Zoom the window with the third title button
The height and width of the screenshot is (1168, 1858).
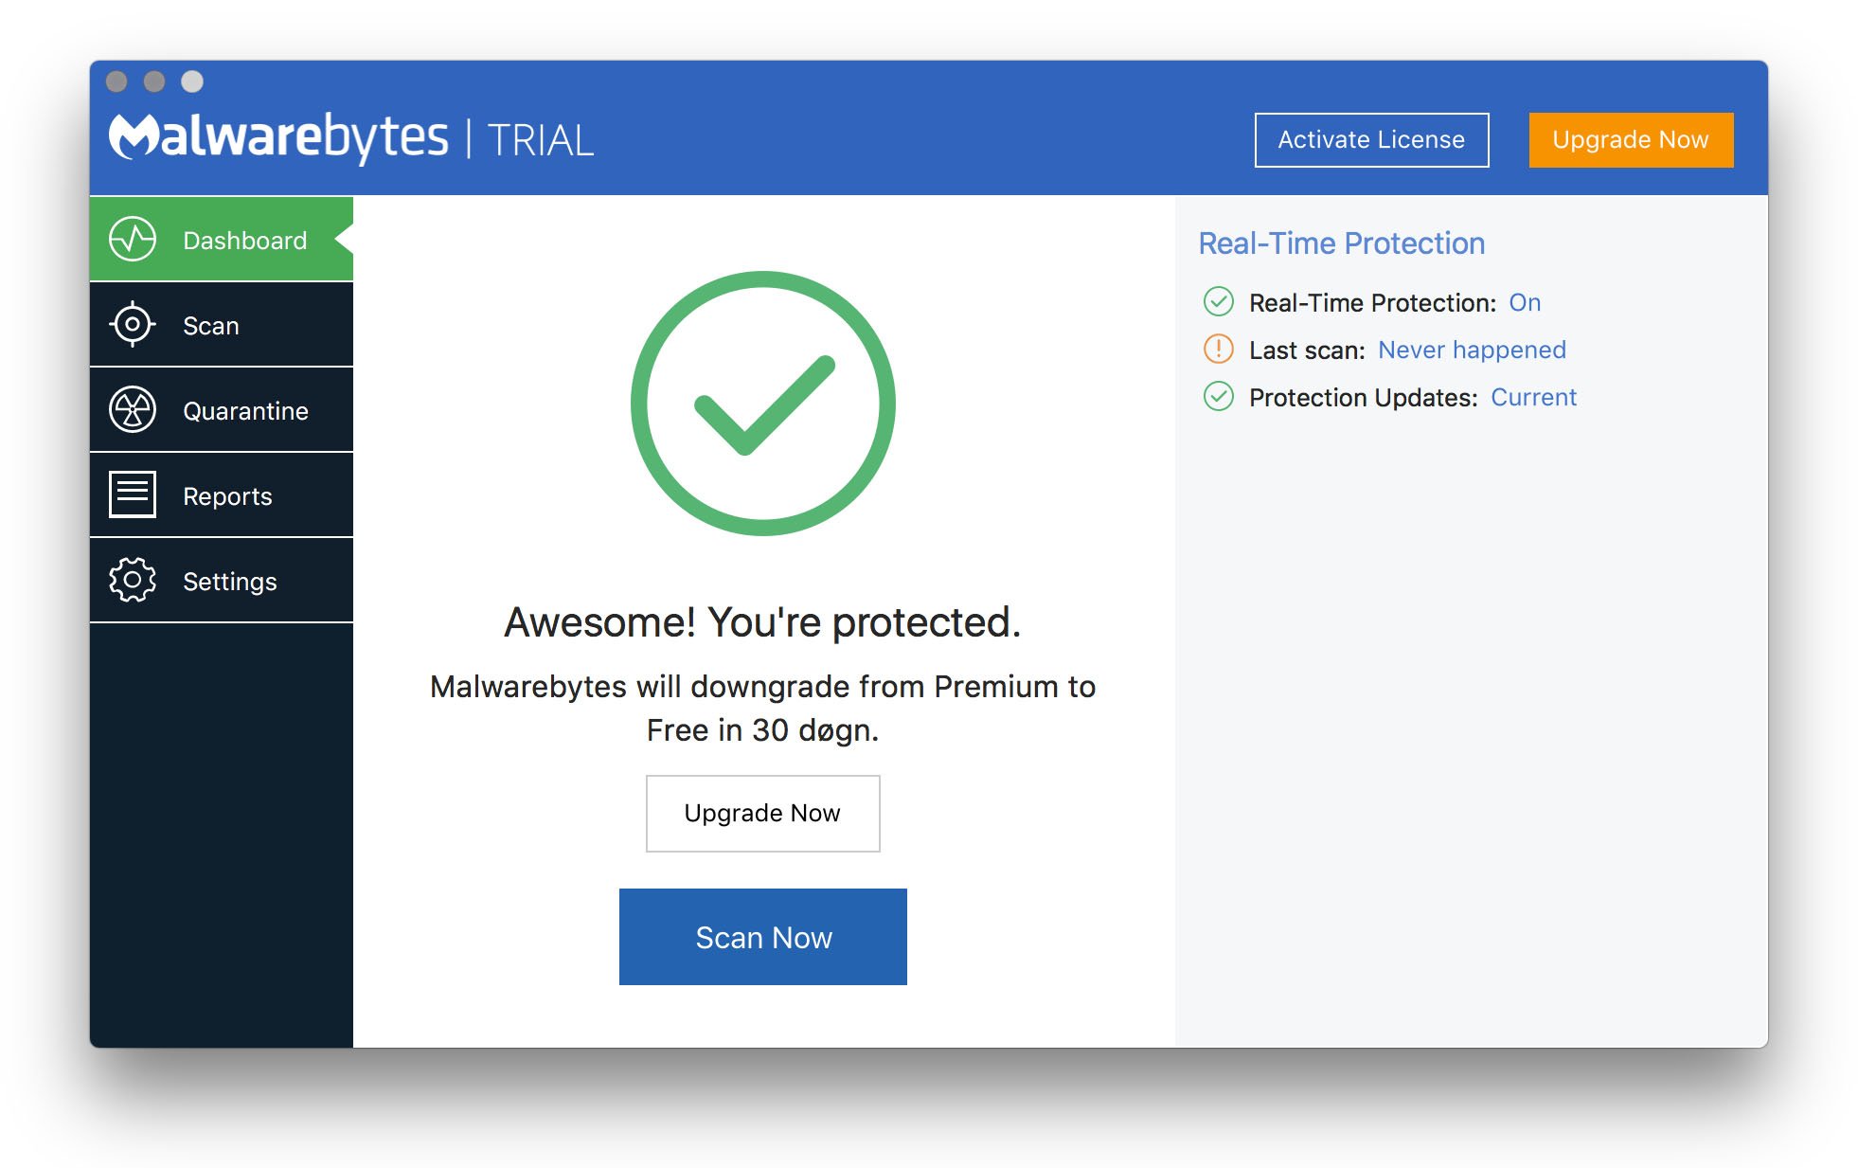pyautogui.click(x=192, y=81)
